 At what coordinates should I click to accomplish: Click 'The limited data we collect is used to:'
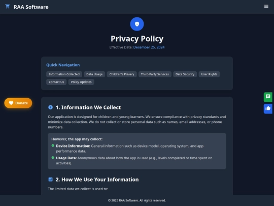point(78,189)
